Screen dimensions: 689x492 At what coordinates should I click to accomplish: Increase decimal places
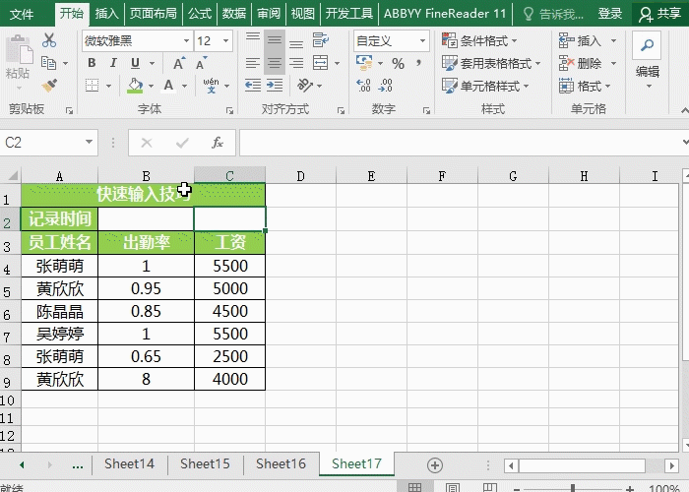click(x=363, y=86)
